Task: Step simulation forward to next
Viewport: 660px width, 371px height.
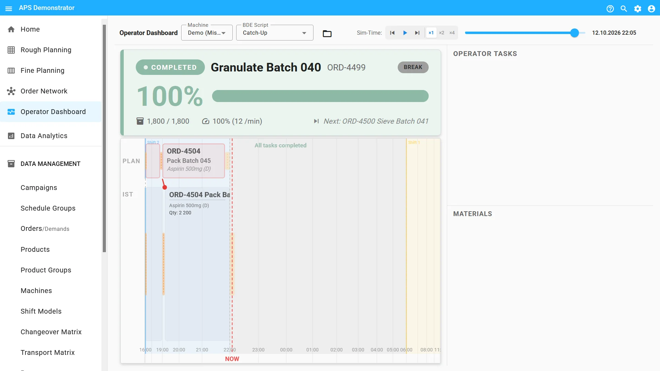Action: tap(417, 33)
